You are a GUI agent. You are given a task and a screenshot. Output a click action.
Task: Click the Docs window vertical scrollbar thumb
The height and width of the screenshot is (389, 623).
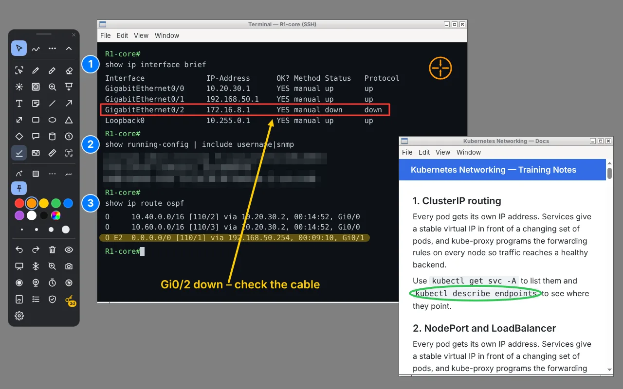tap(609, 174)
